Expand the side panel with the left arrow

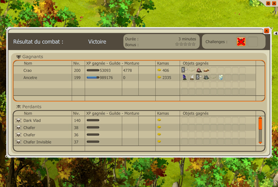(x=276, y=33)
